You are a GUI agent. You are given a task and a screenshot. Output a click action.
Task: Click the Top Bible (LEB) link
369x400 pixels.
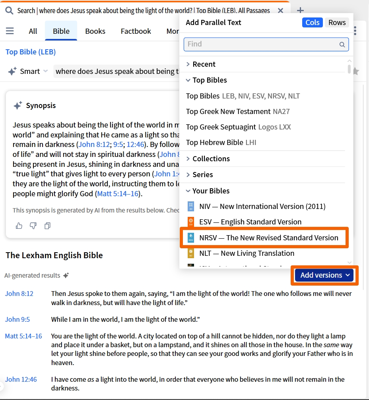tap(31, 52)
